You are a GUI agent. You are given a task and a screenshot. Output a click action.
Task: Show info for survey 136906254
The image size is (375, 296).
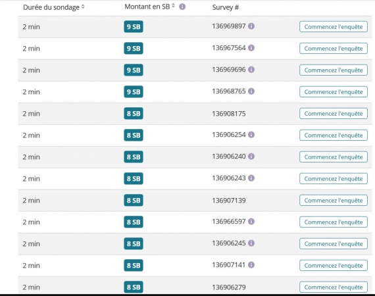(251, 135)
